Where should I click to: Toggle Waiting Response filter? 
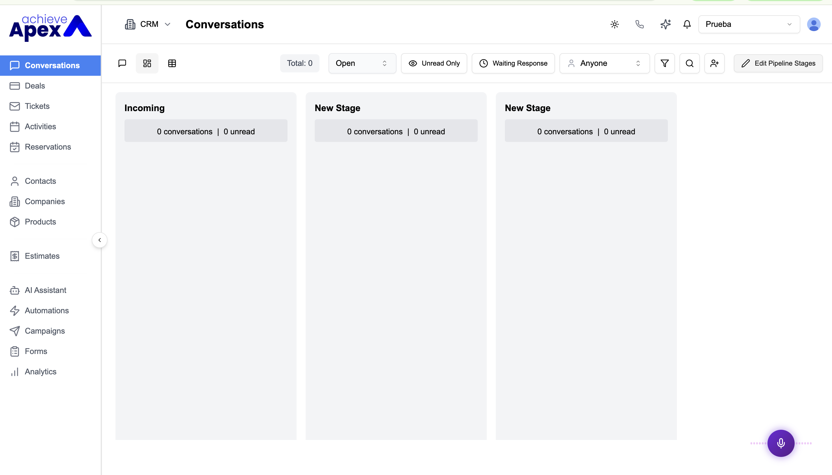[x=513, y=63]
